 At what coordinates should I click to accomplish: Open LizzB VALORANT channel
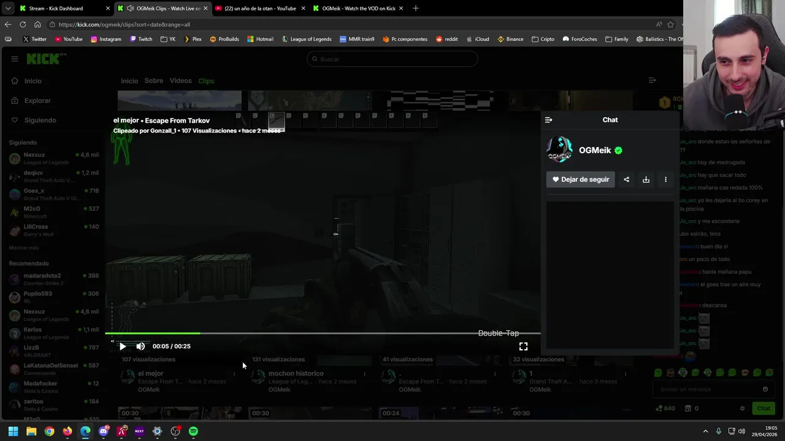pyautogui.click(x=53, y=351)
